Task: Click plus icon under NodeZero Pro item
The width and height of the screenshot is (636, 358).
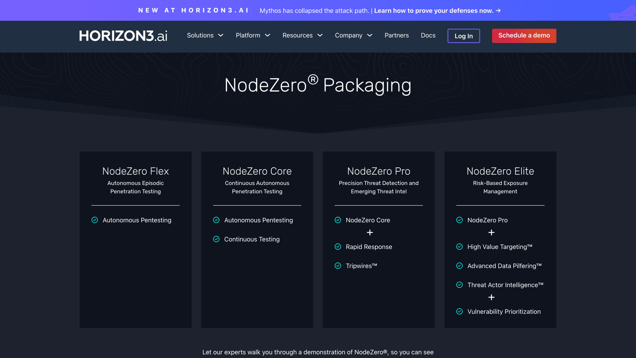Action: point(491,233)
